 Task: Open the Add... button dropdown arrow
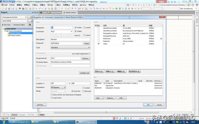(x=104, y=98)
